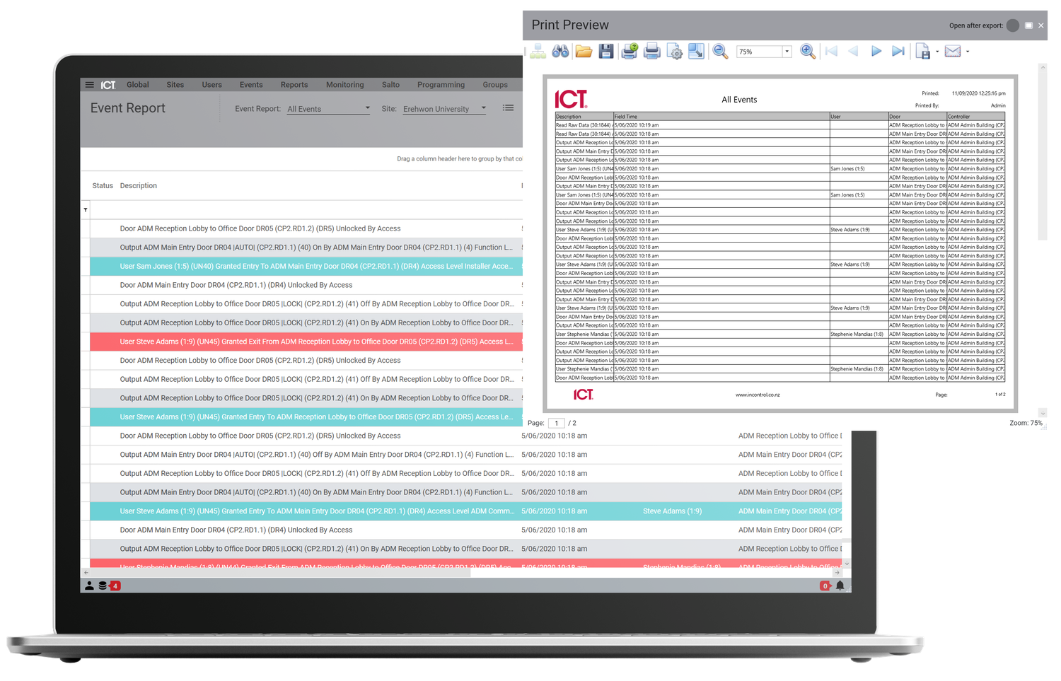1061x681 pixels.
Task: Click the Description column header
Action: click(139, 186)
